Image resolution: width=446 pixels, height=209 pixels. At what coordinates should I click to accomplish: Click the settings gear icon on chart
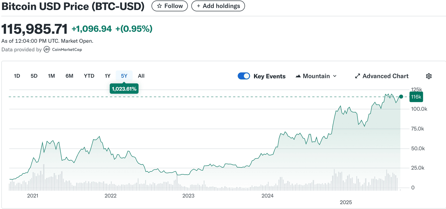tap(429, 76)
